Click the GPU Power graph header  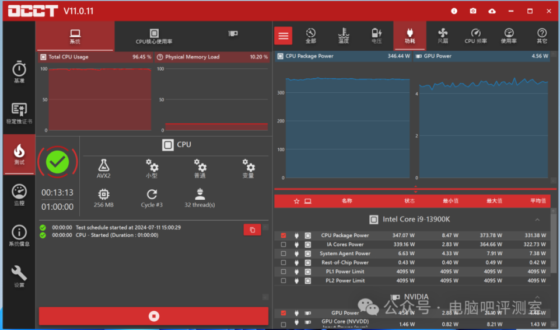pos(482,56)
